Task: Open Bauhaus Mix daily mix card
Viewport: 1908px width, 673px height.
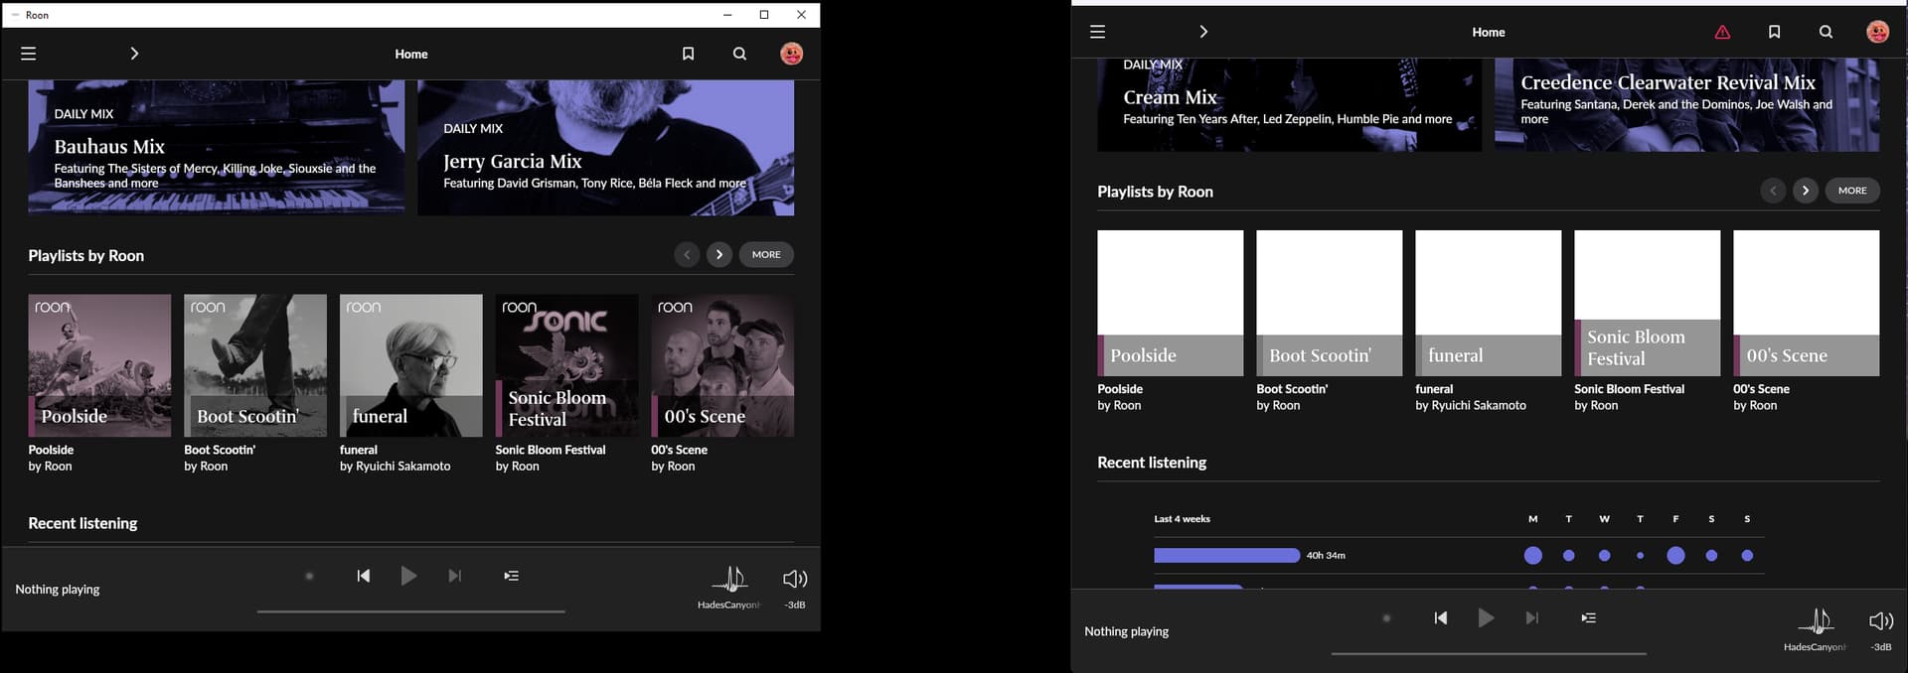Action: [x=216, y=147]
